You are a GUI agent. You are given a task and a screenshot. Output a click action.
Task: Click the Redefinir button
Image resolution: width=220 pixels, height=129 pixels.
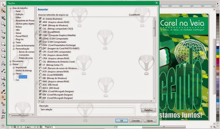(148, 110)
